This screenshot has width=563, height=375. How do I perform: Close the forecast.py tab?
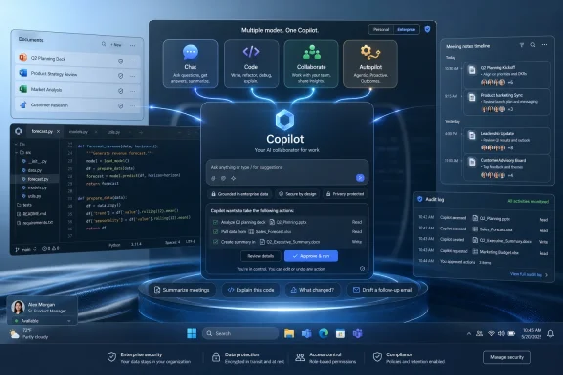coord(59,131)
